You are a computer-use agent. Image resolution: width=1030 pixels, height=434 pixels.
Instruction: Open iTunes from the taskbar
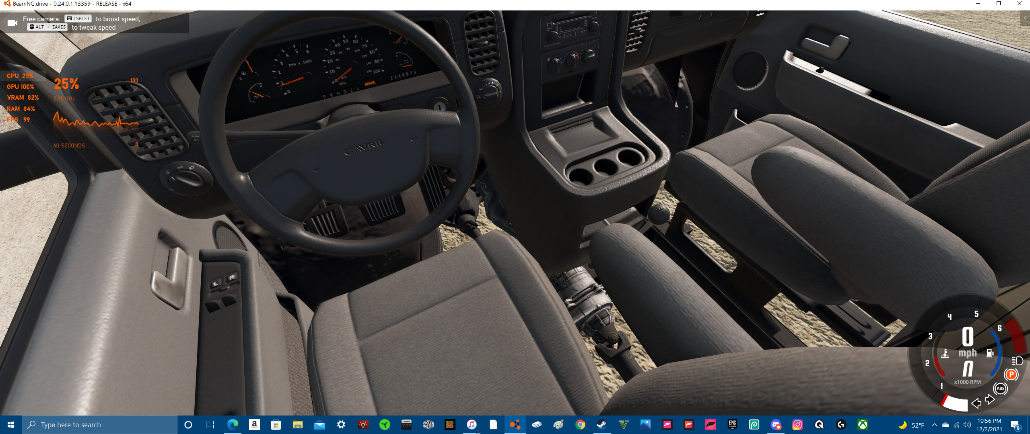(x=472, y=425)
